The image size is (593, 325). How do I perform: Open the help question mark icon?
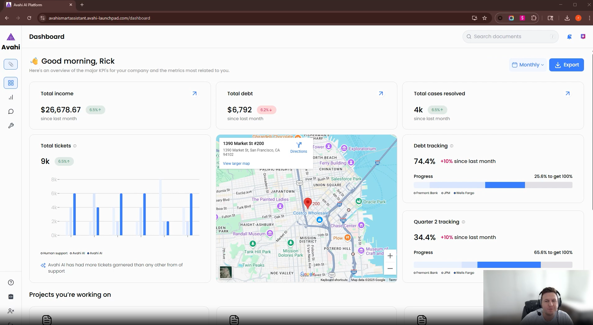(x=11, y=282)
